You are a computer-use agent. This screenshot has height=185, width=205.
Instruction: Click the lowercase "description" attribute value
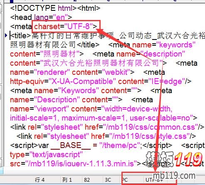163,54
